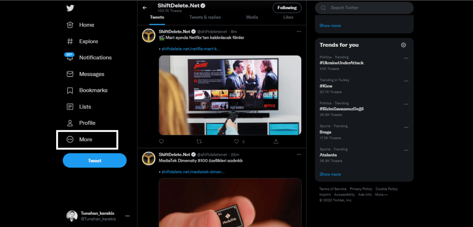The image size is (473, 227).
Task: Expand footer More menu
Action: pyautogui.click(x=381, y=195)
